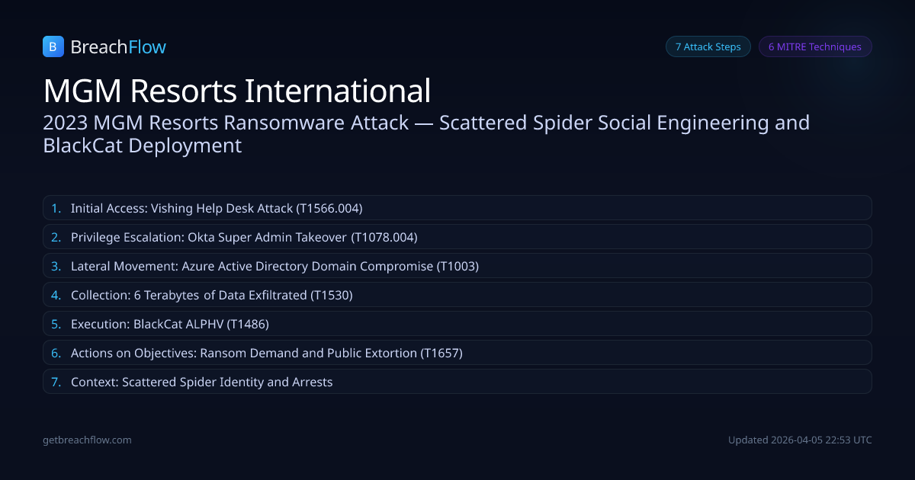Click the BreachFlow brand name text
Image resolution: width=915 pixels, height=480 pixels.
118,47
